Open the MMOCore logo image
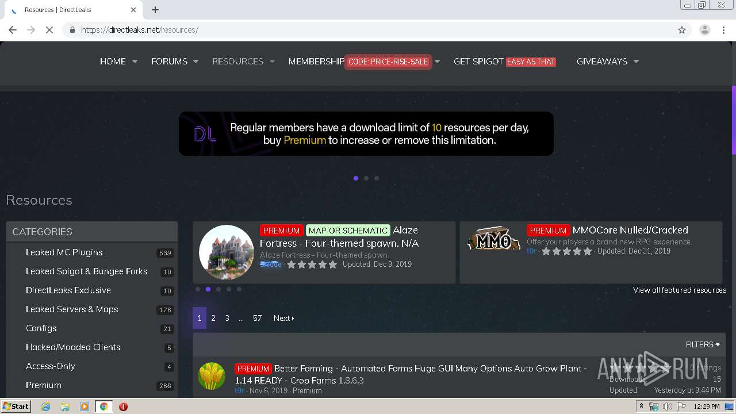 click(493, 239)
